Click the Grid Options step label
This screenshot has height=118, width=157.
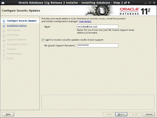pos(14,30)
